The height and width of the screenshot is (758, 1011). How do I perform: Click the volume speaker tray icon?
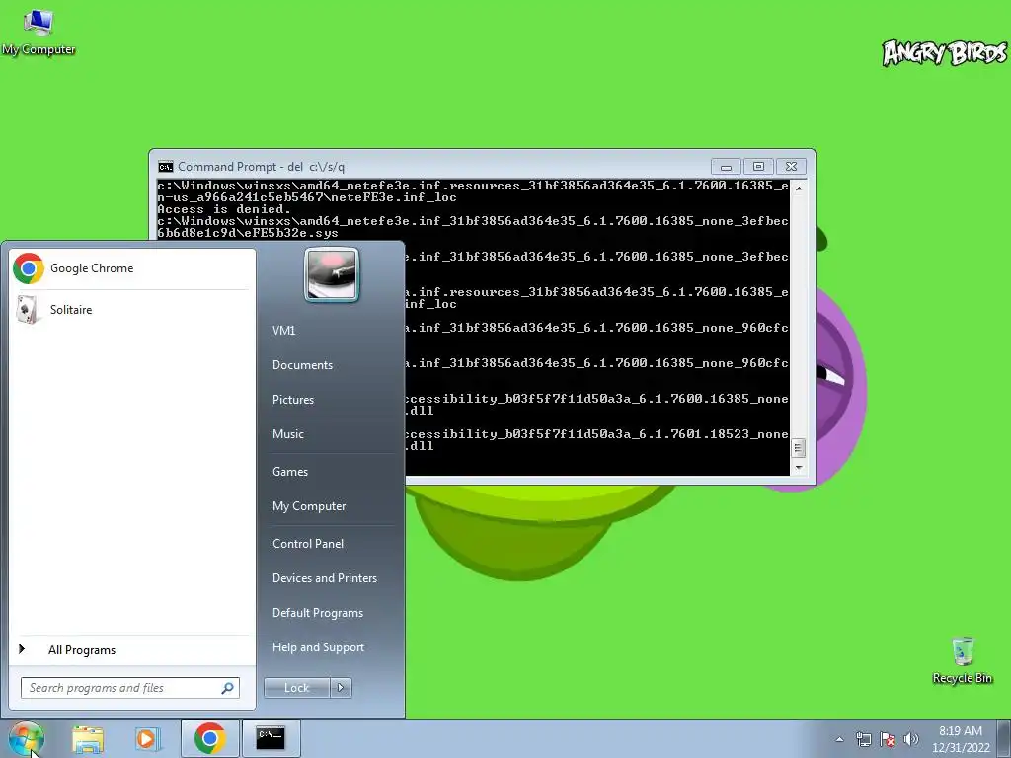(910, 739)
